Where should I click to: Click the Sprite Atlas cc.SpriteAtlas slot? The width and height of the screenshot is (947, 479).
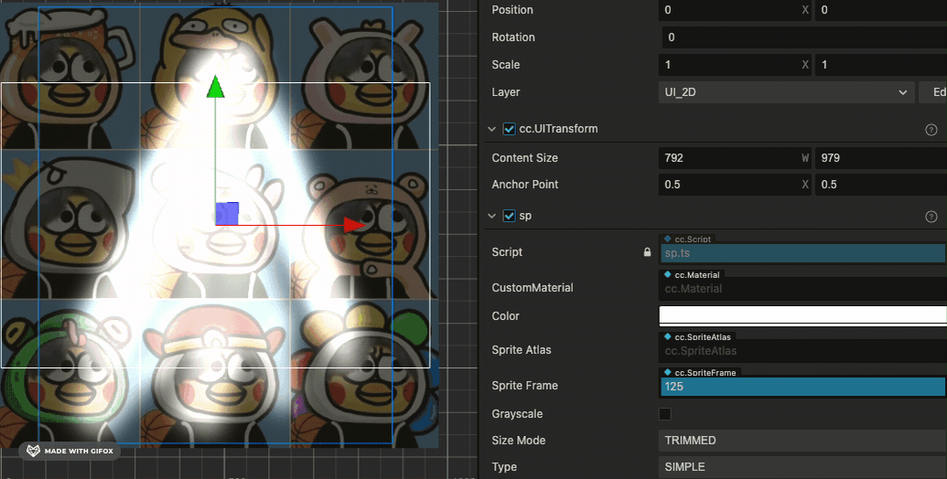(x=802, y=351)
